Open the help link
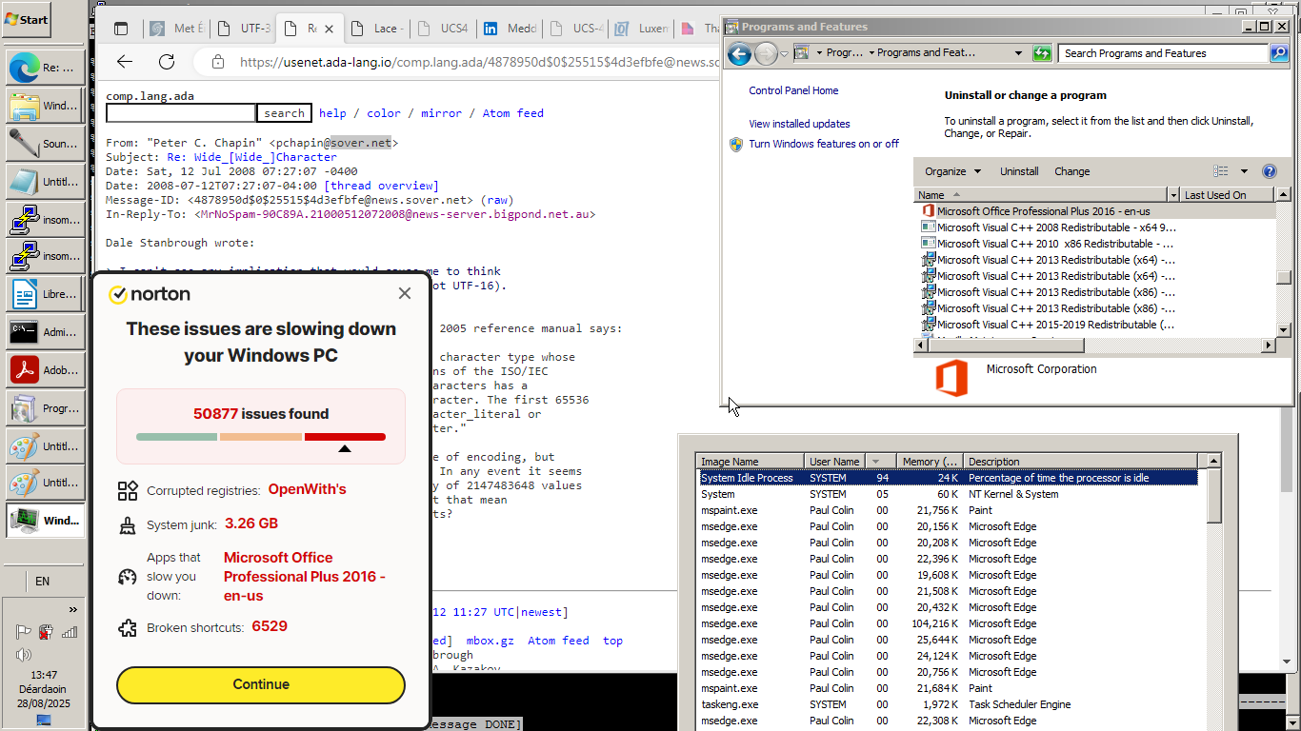This screenshot has width=1301, height=731. point(332,113)
